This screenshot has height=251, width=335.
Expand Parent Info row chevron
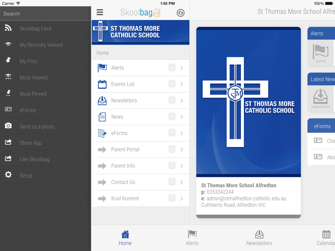pos(182,166)
